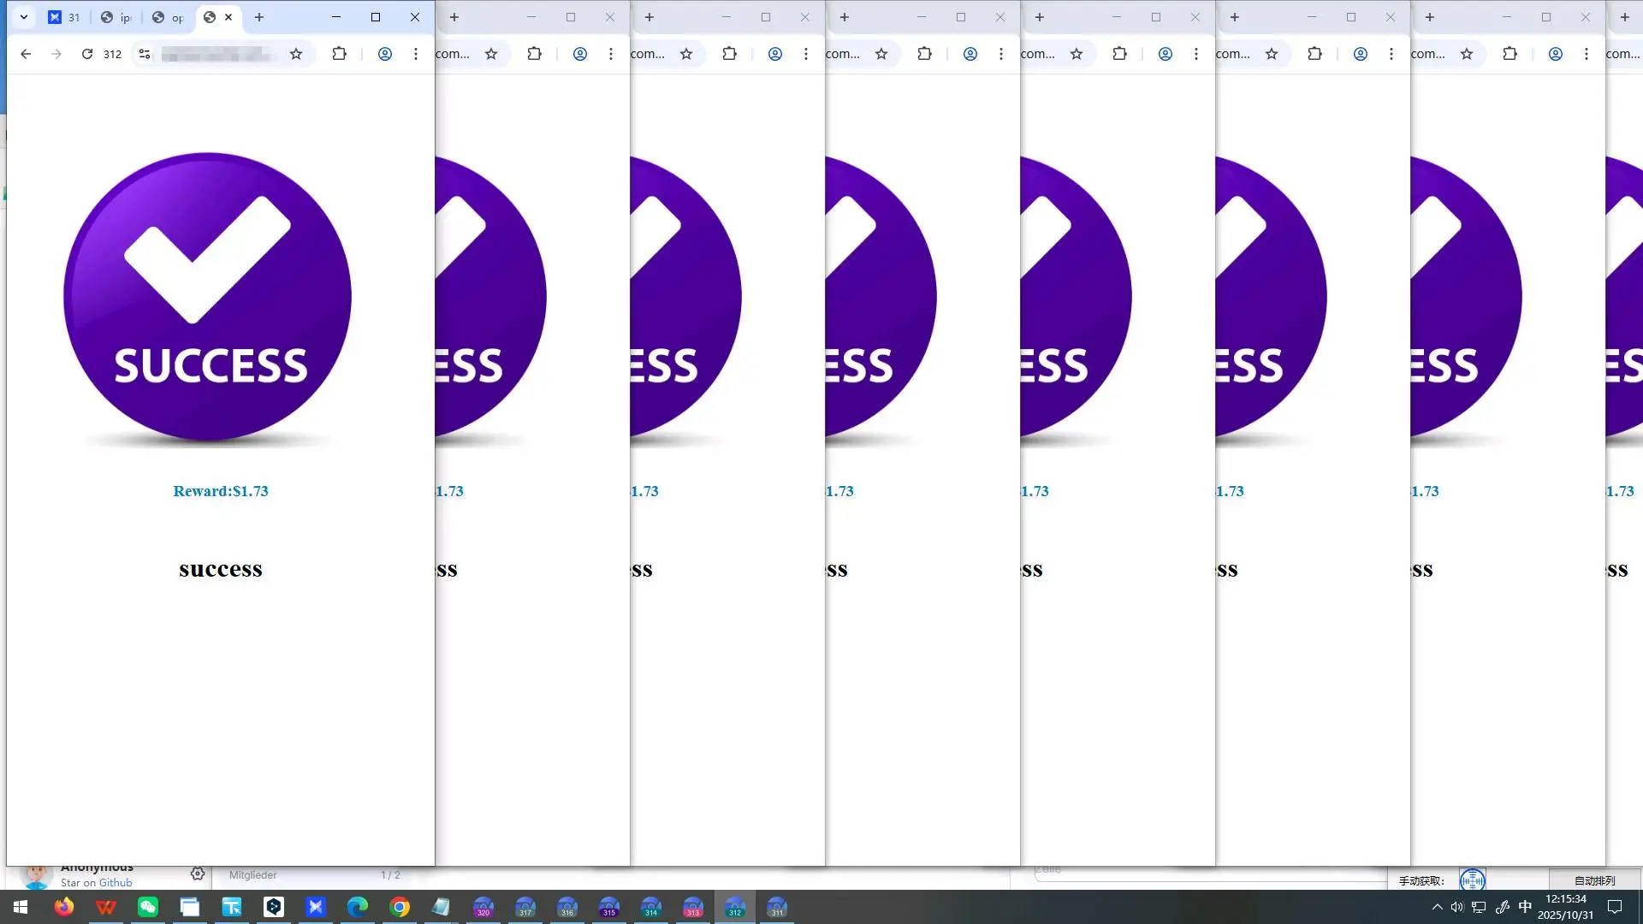The height and width of the screenshot is (924, 1643).
Task: Click the 自动排列 button
Action: [x=1594, y=880]
